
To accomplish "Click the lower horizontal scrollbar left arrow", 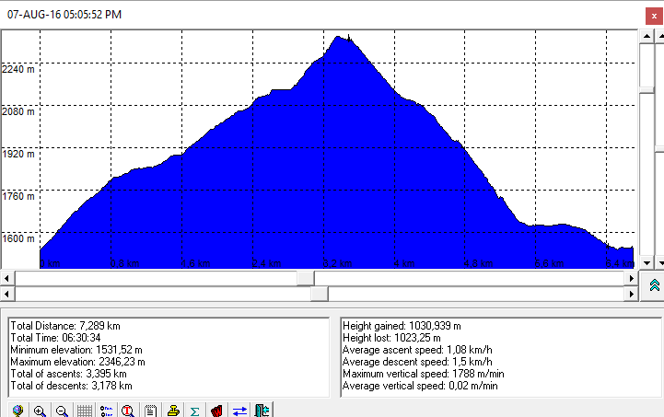I will [x=7, y=294].
